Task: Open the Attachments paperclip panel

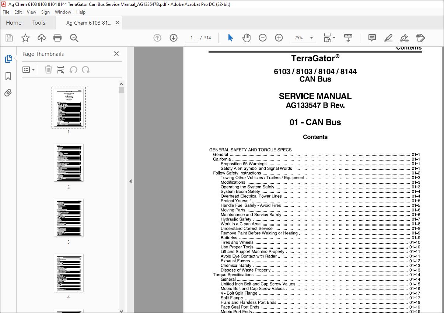Action: click(x=8, y=93)
